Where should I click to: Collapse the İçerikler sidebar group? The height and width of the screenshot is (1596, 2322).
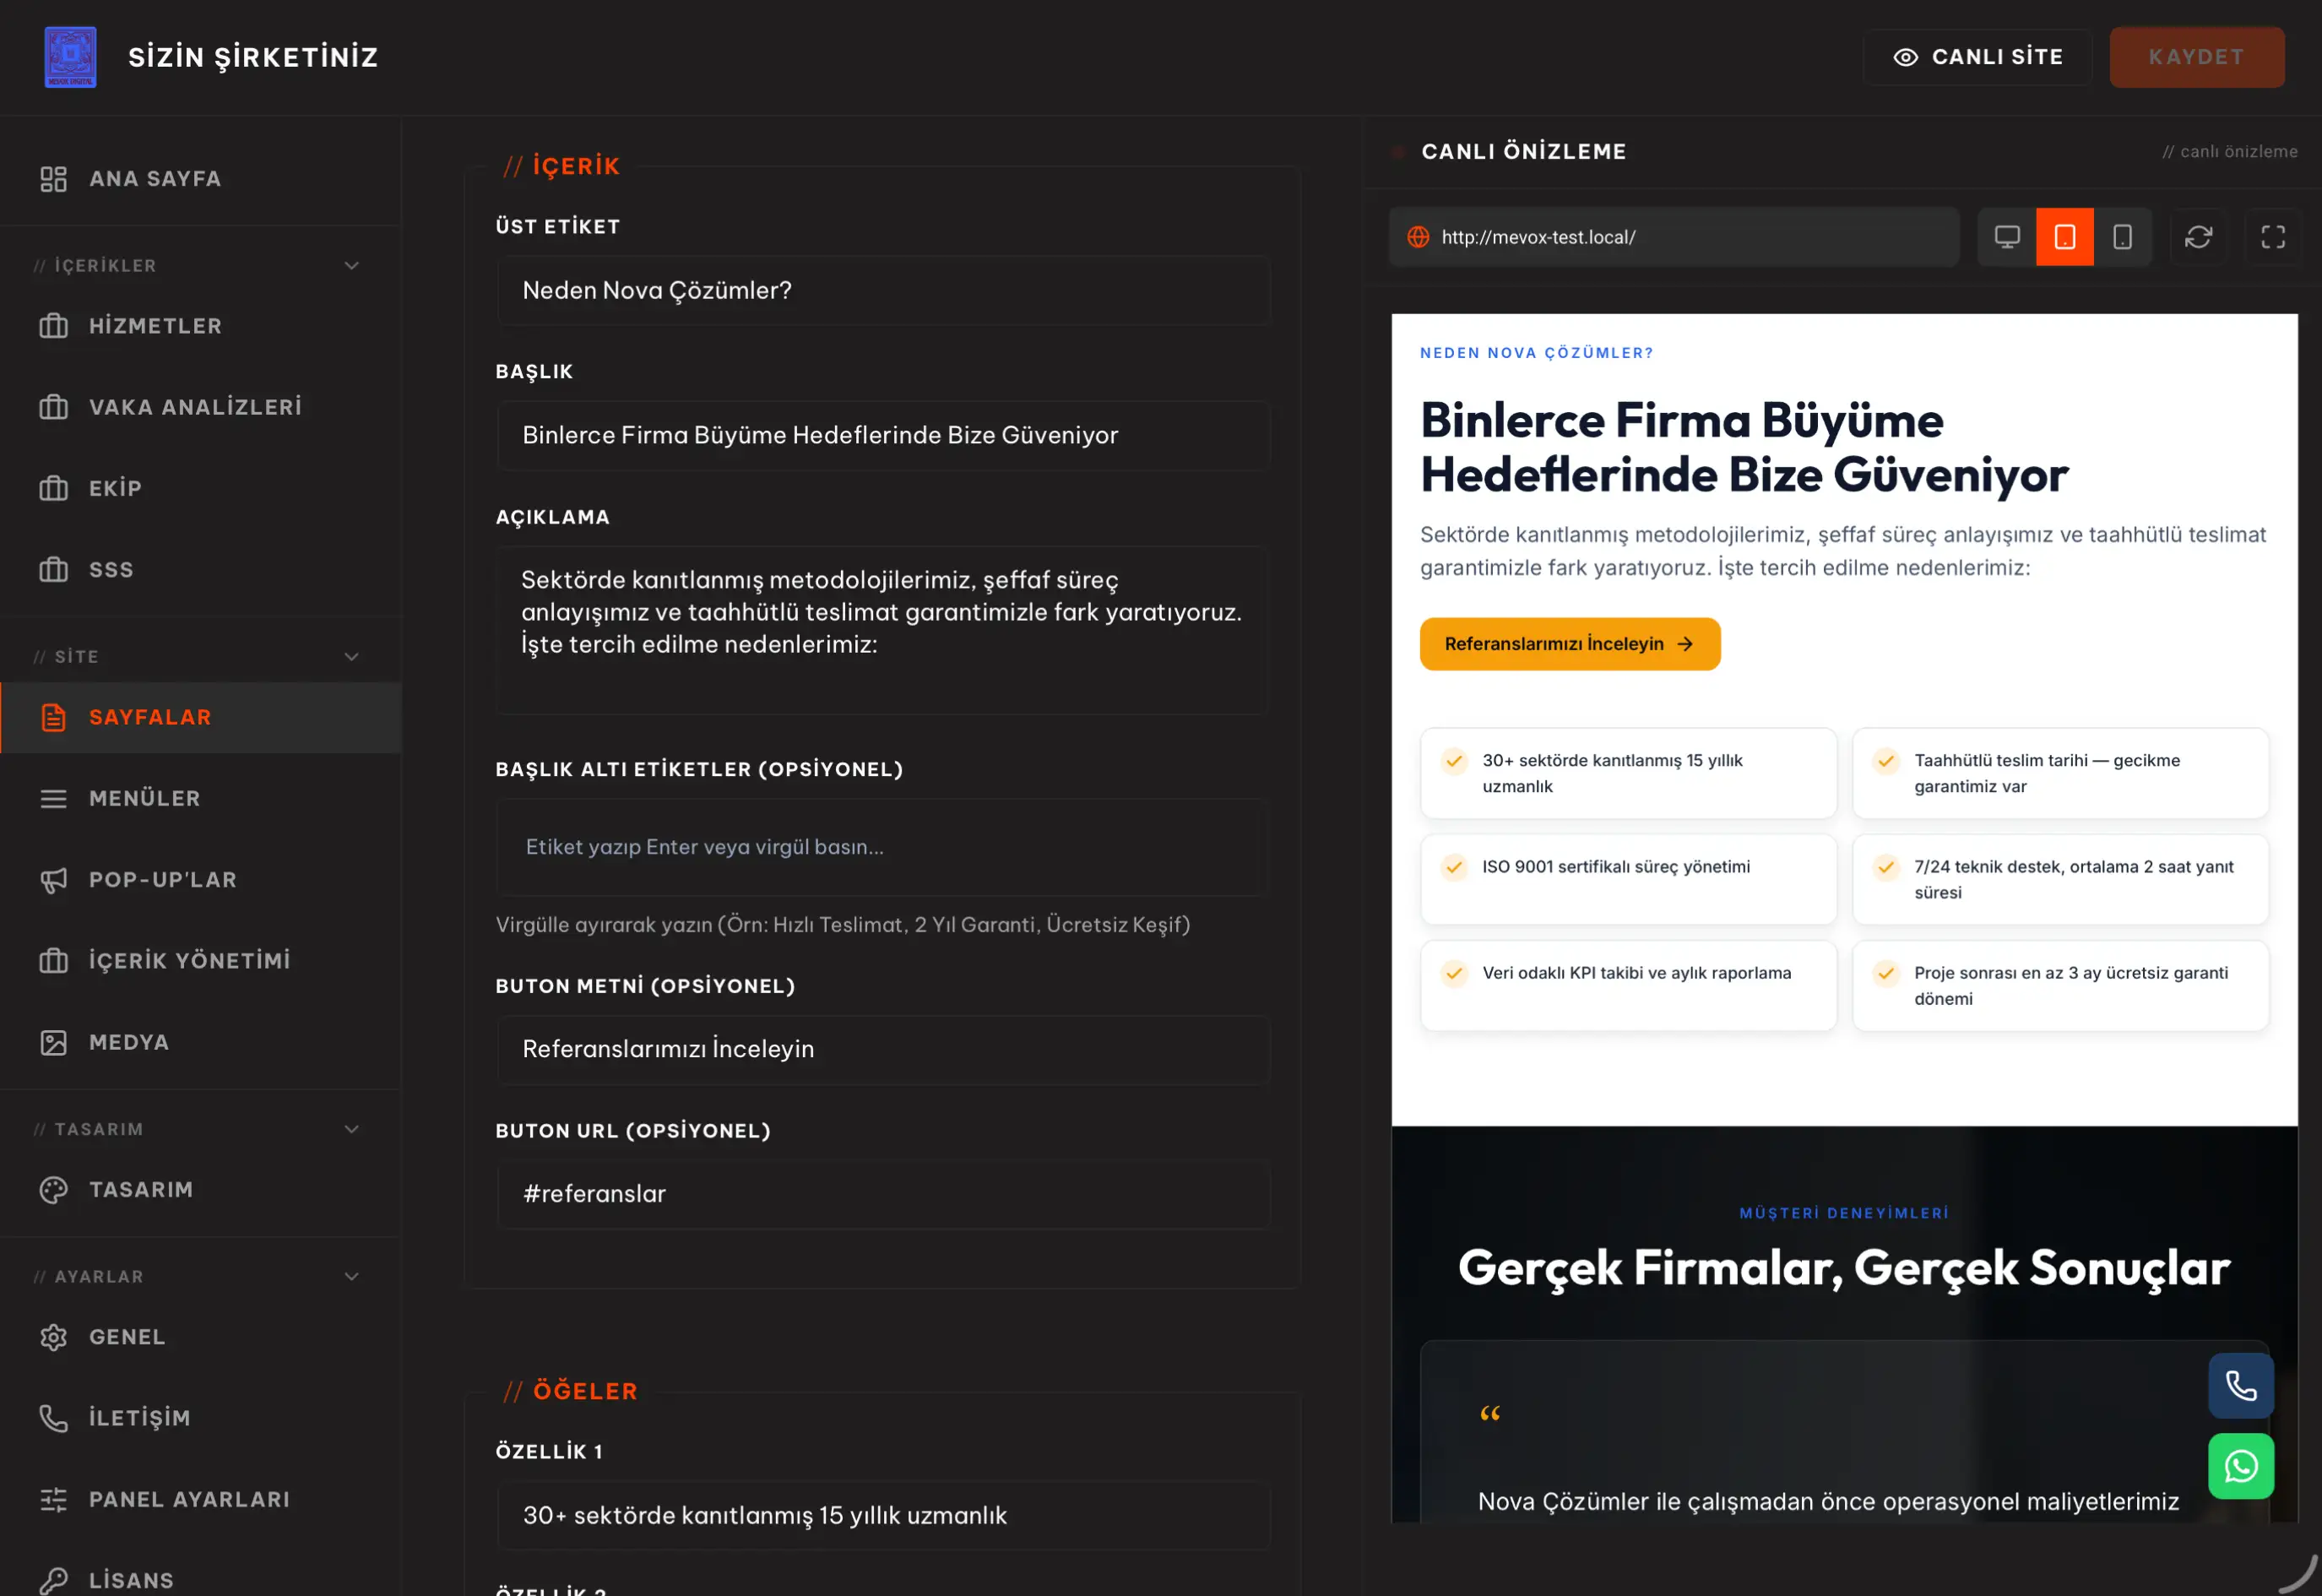click(351, 265)
